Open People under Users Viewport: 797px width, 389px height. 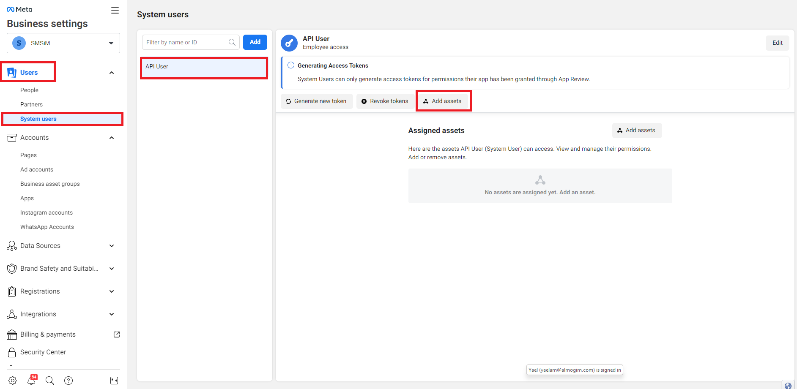[x=29, y=90]
